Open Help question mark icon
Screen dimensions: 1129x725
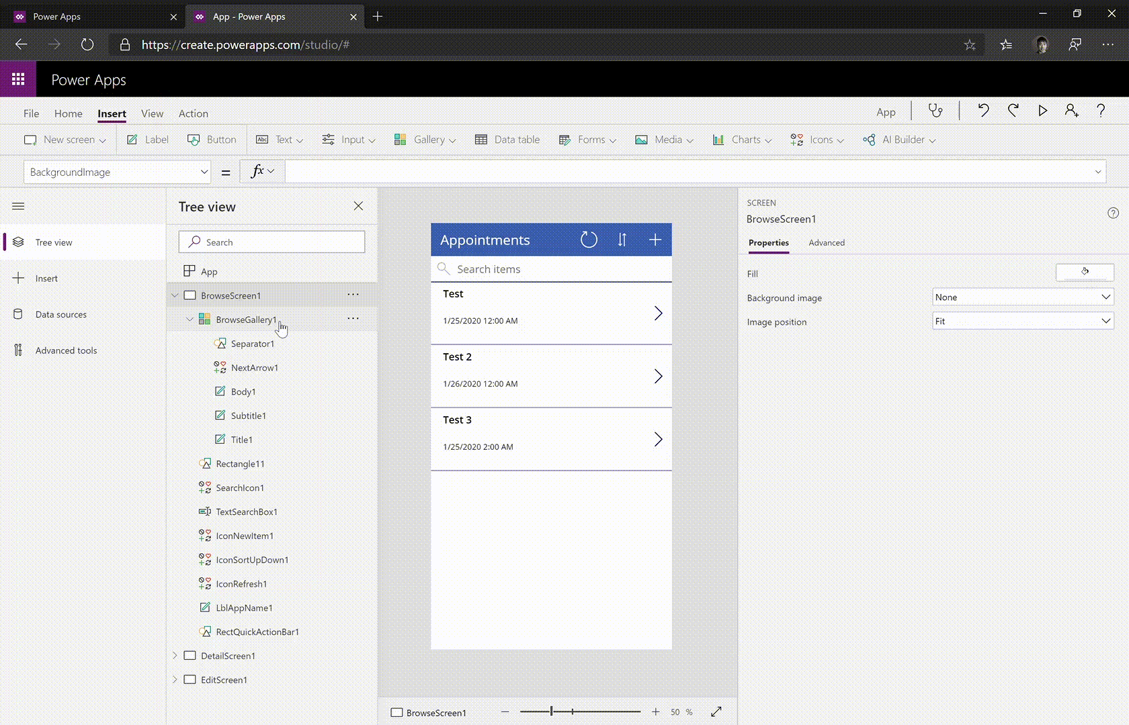(1101, 111)
